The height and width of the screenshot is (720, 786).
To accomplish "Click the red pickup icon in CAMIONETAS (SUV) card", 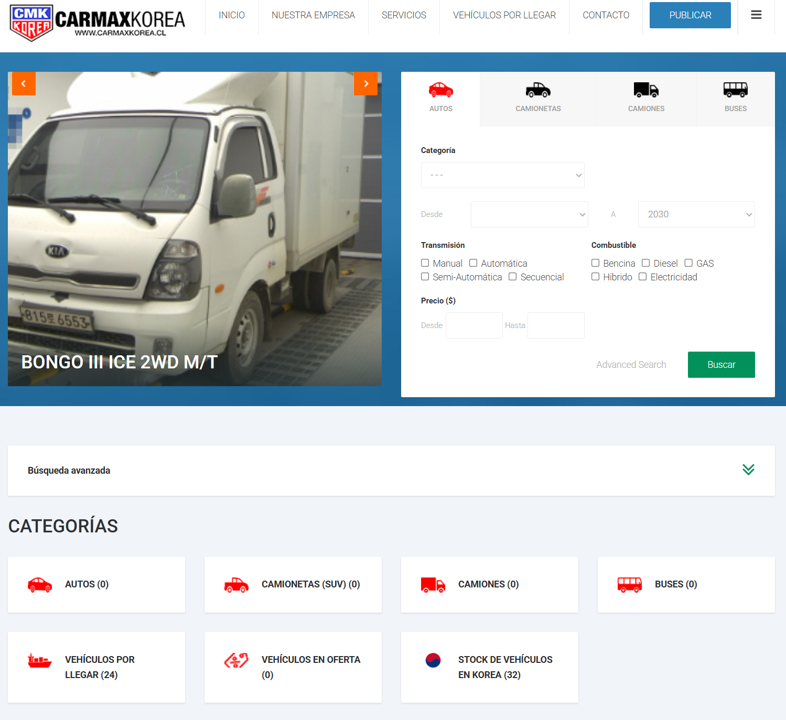I will pos(236,585).
